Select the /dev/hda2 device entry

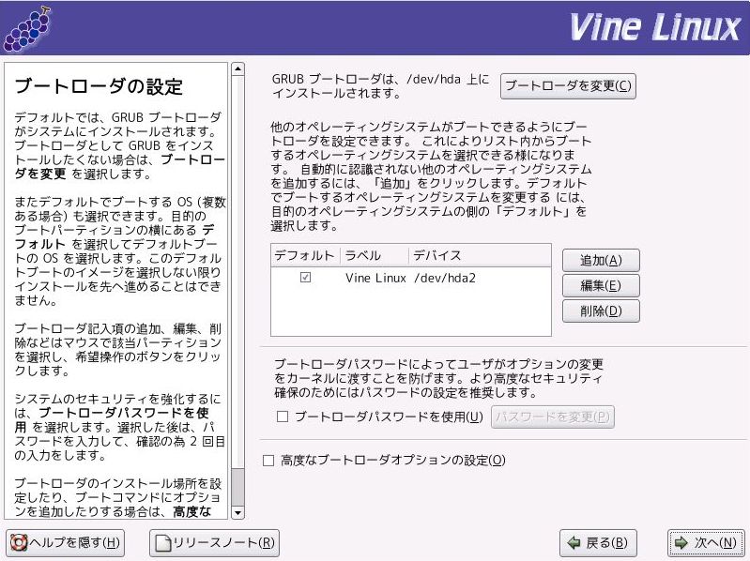[445, 278]
